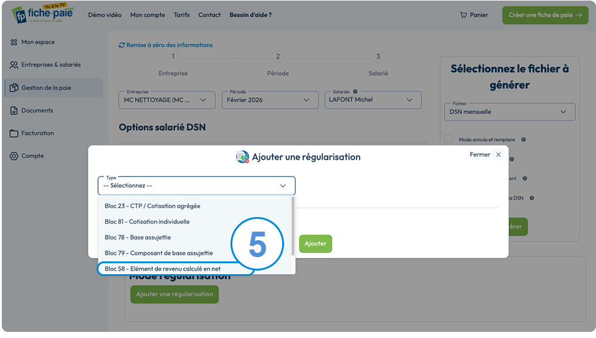Expand the Type Sélectionnez dropdown
This screenshot has height=338, width=596.
point(196,185)
